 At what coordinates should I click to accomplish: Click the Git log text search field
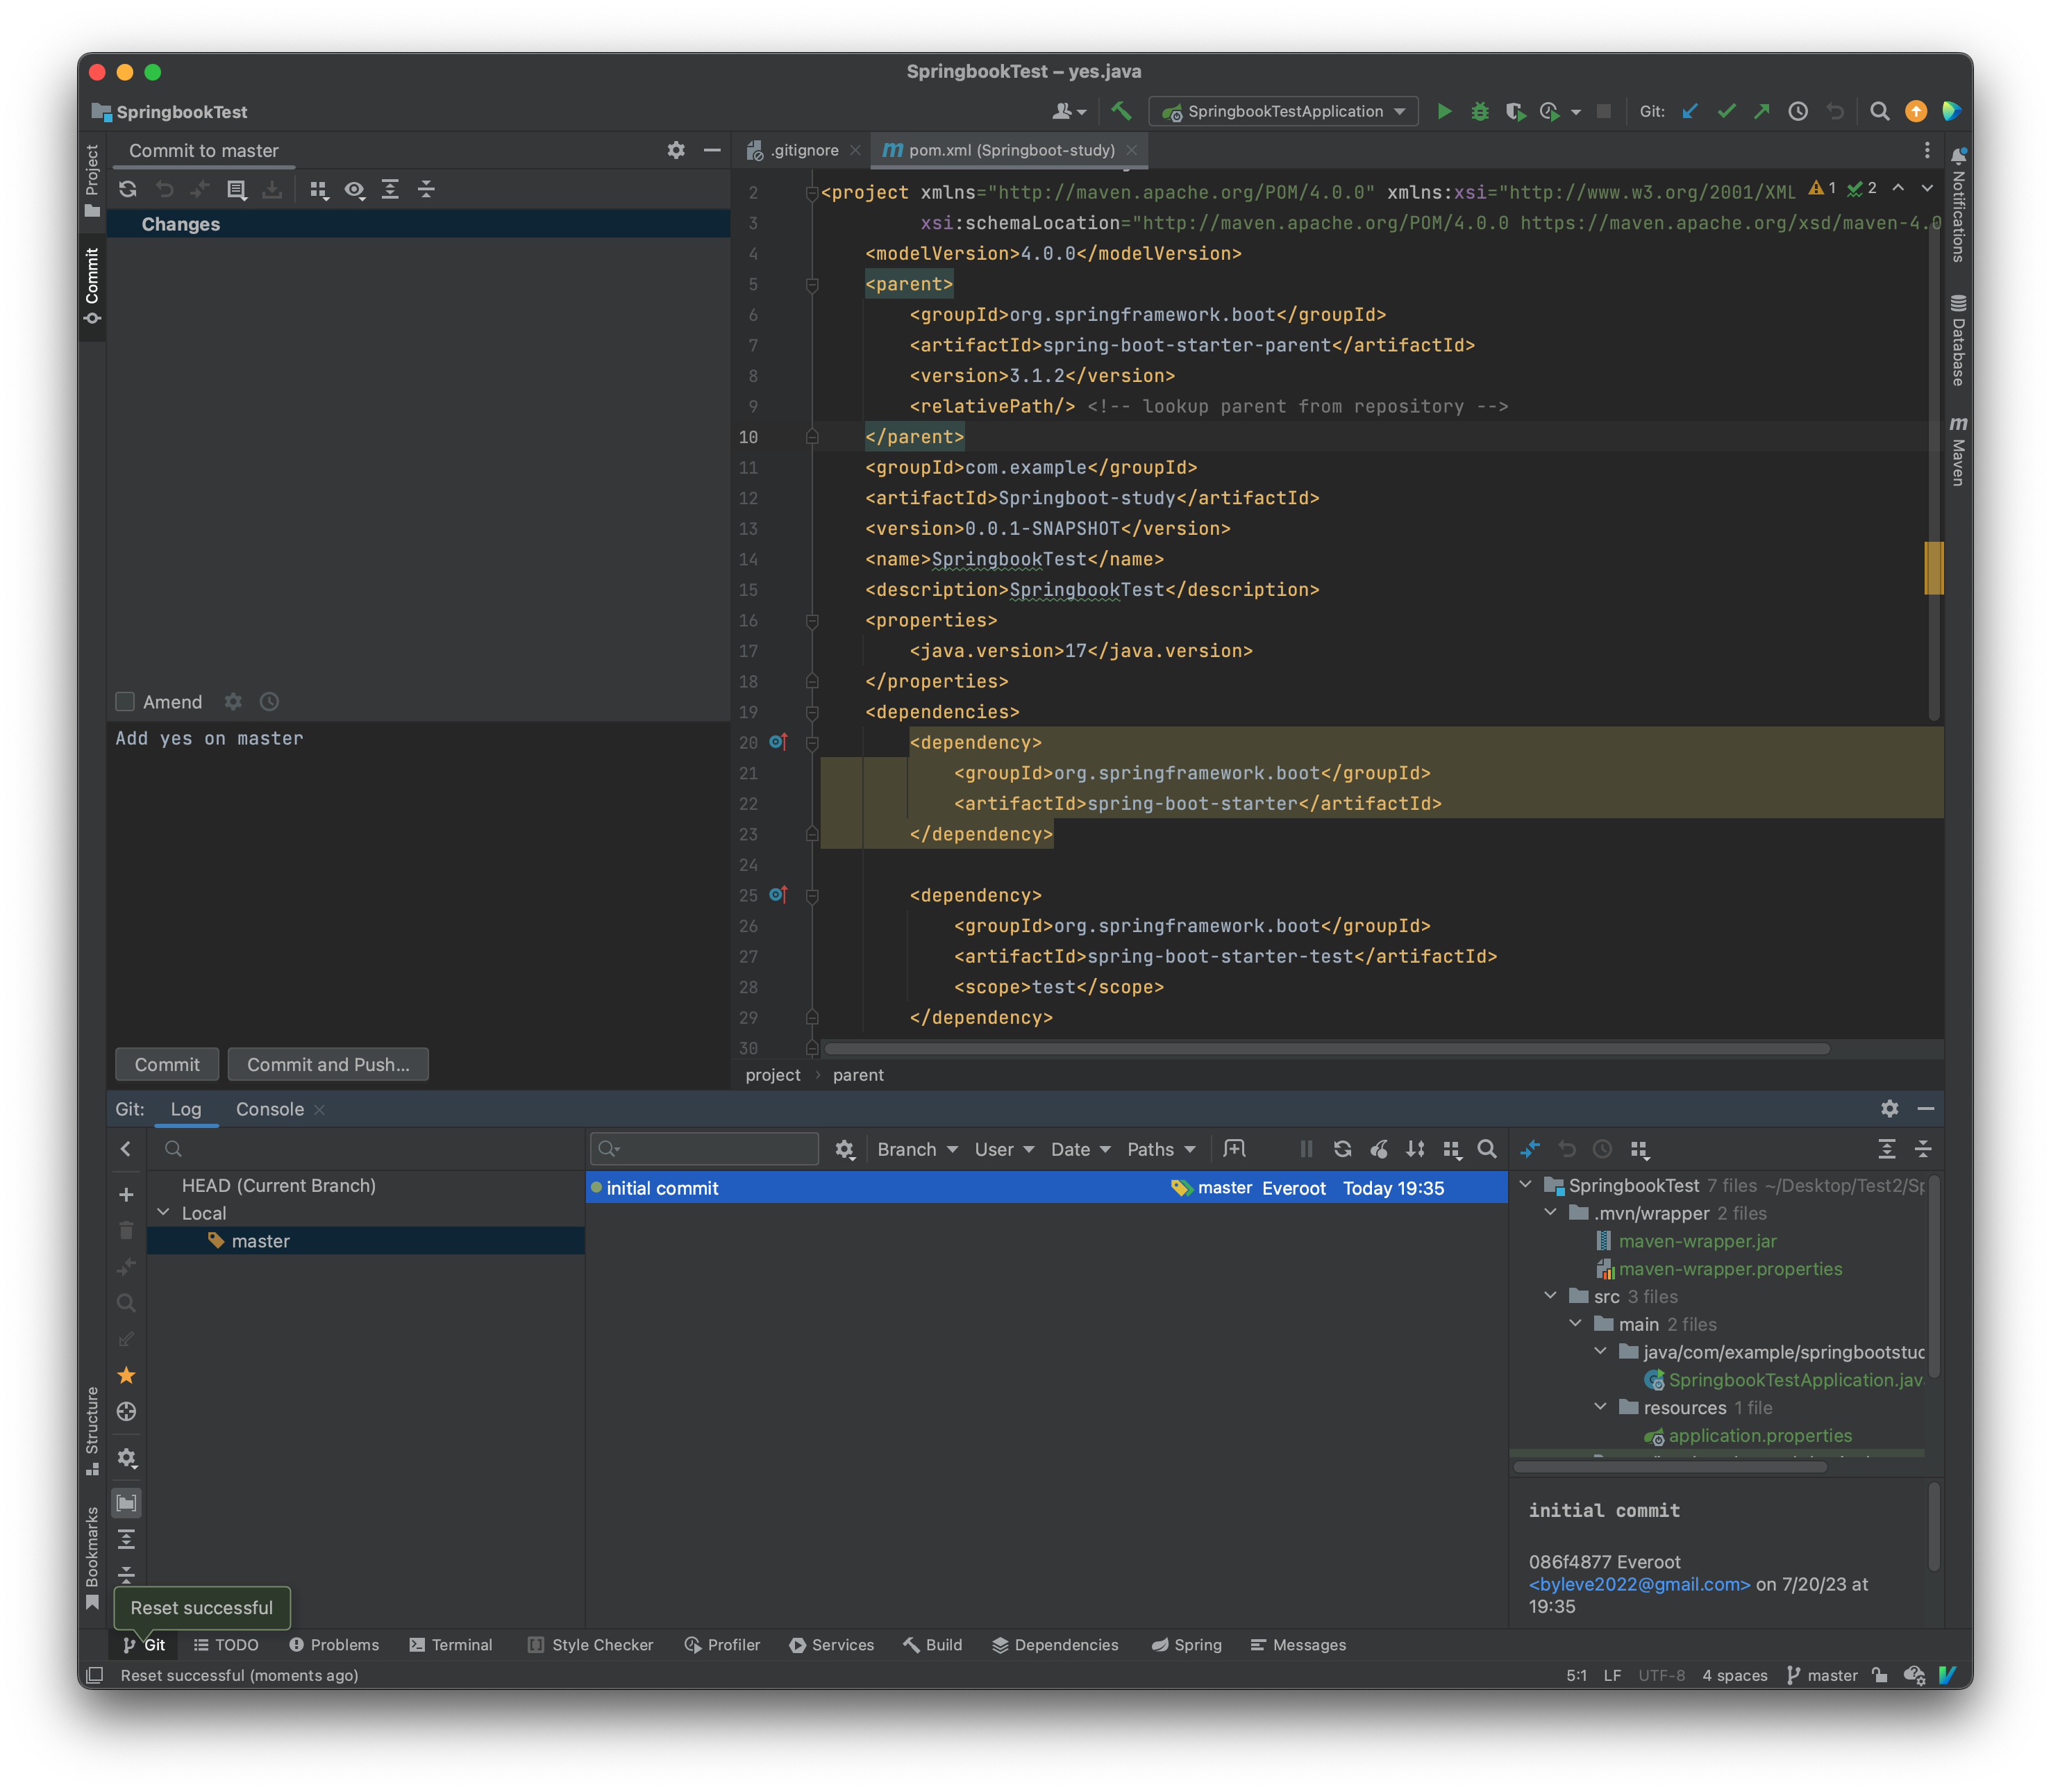point(705,1149)
